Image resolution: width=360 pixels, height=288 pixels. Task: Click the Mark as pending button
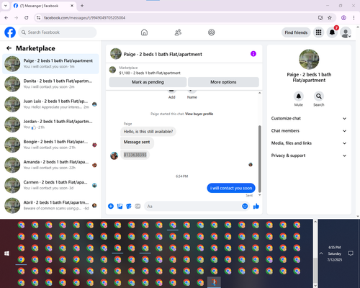(148, 82)
